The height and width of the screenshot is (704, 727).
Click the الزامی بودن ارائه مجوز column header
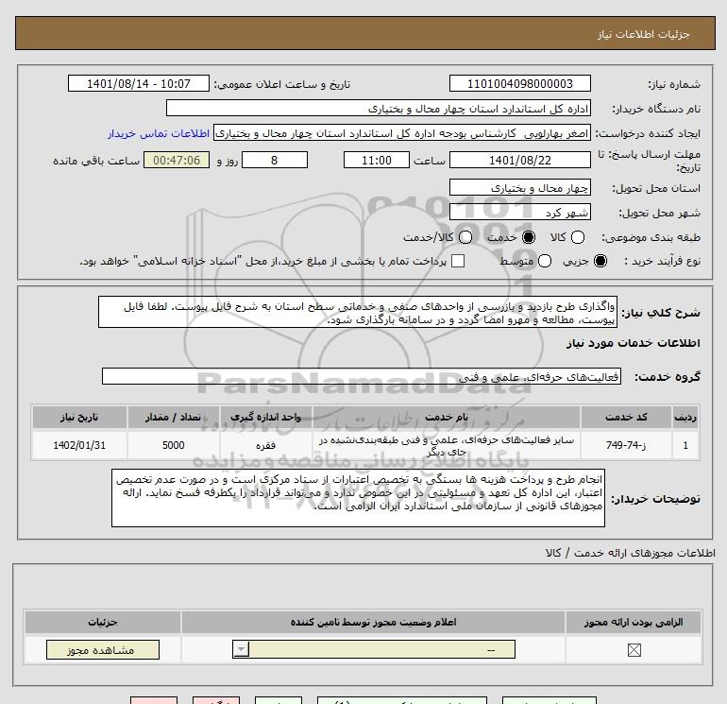[634, 622]
